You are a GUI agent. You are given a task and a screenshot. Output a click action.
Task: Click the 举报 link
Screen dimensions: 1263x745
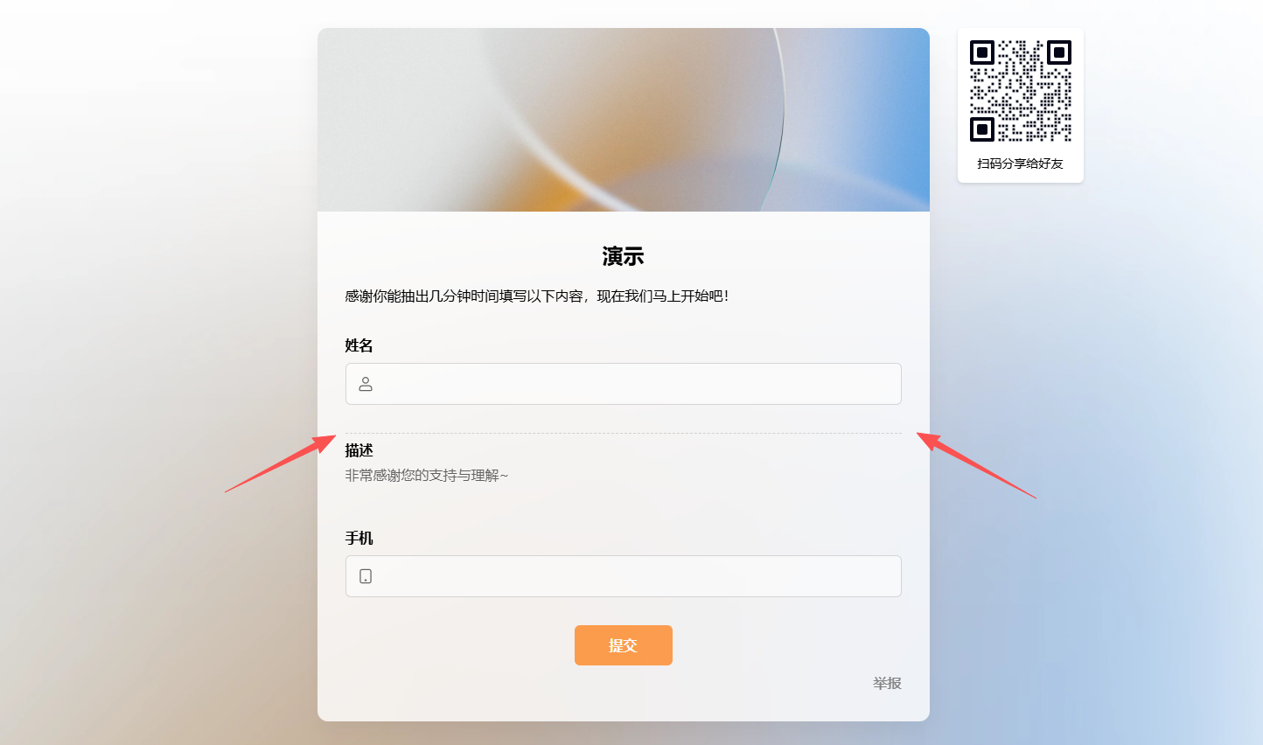[887, 683]
